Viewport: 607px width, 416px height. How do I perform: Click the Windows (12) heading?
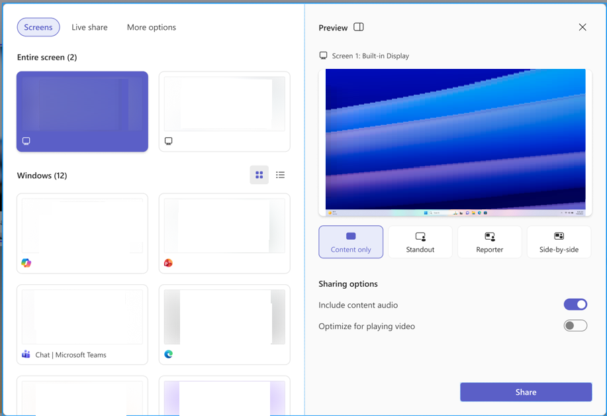[42, 176]
